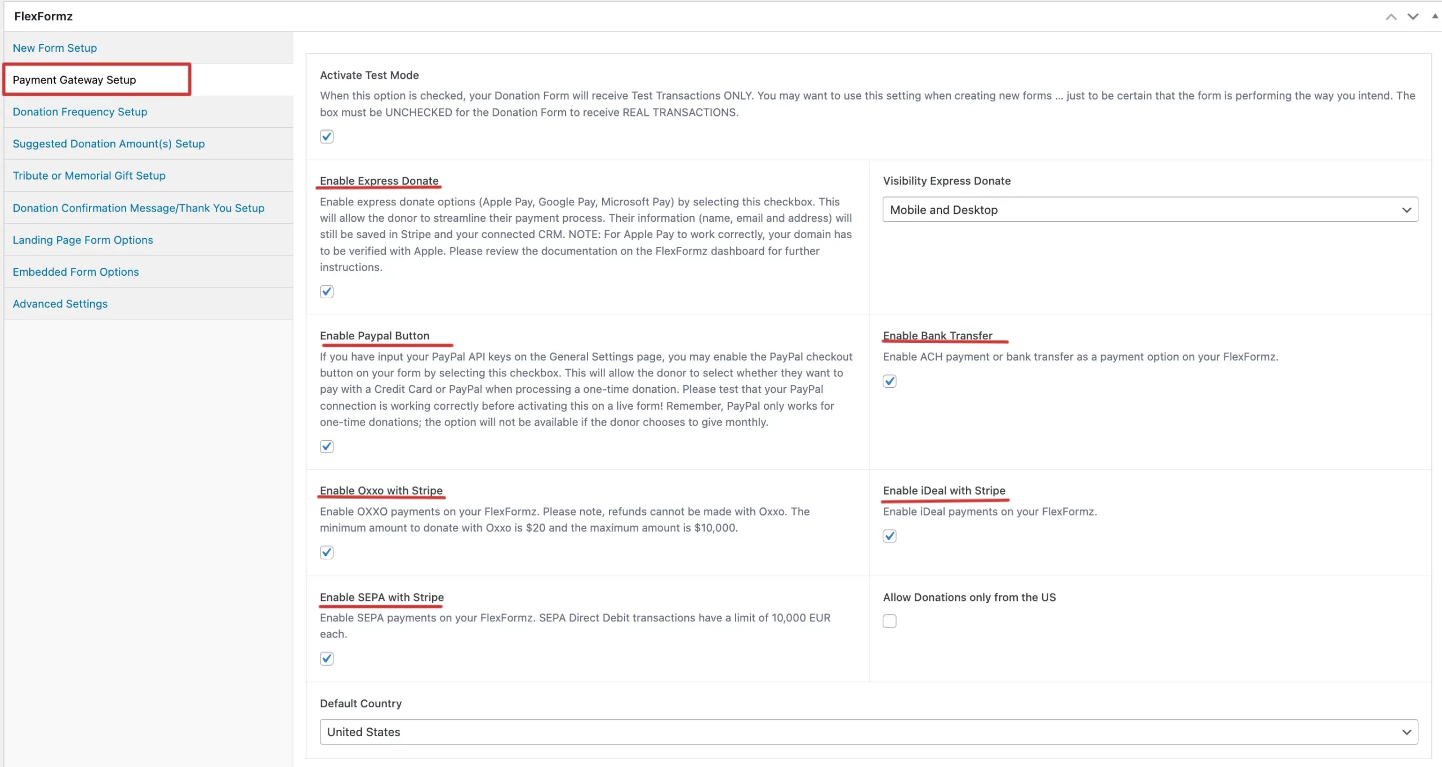Disable SEPA with Stripe checkbox

coord(327,658)
